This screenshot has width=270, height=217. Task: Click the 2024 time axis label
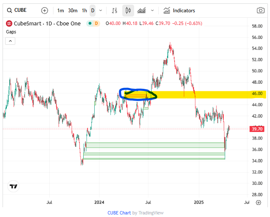[x=99, y=203]
